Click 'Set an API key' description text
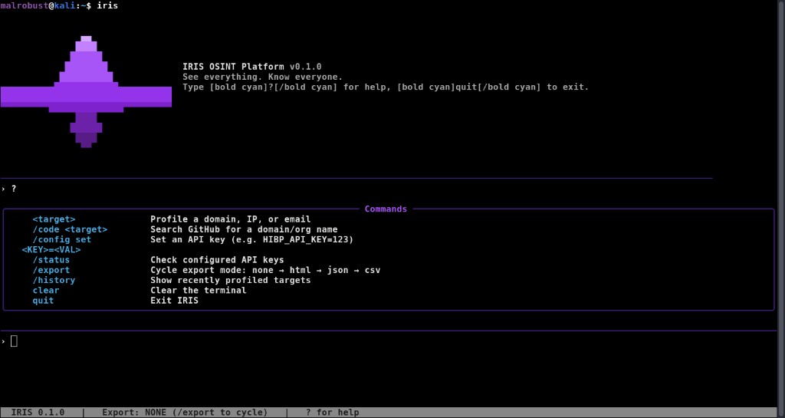This screenshot has height=418, width=785. point(252,239)
